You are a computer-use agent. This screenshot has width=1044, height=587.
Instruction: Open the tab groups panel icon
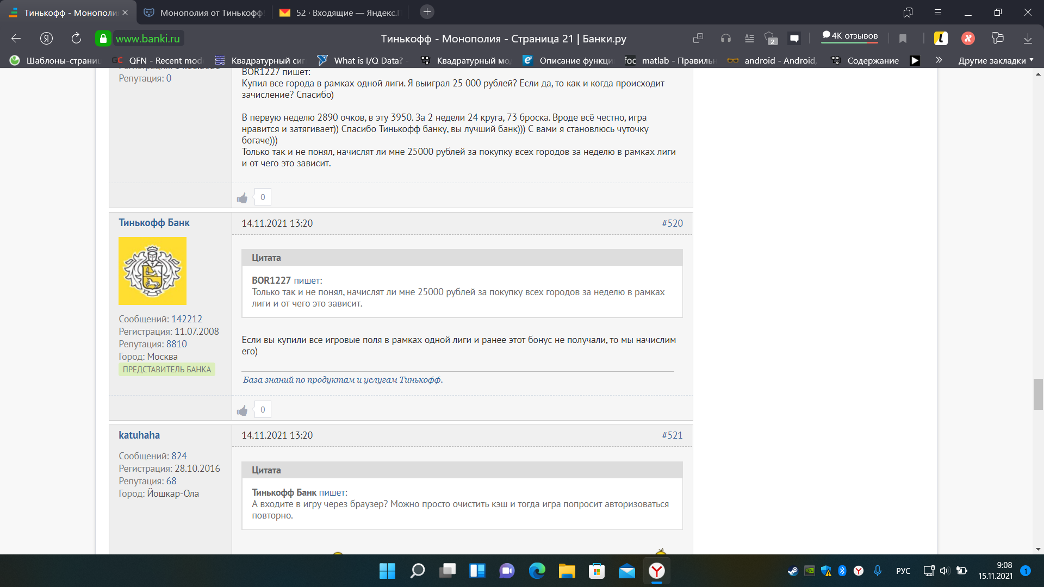908,12
